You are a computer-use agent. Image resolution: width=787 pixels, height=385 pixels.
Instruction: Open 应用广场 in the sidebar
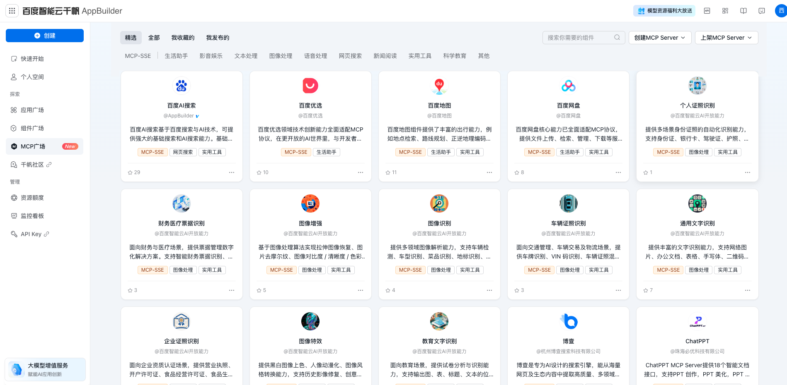pos(45,110)
